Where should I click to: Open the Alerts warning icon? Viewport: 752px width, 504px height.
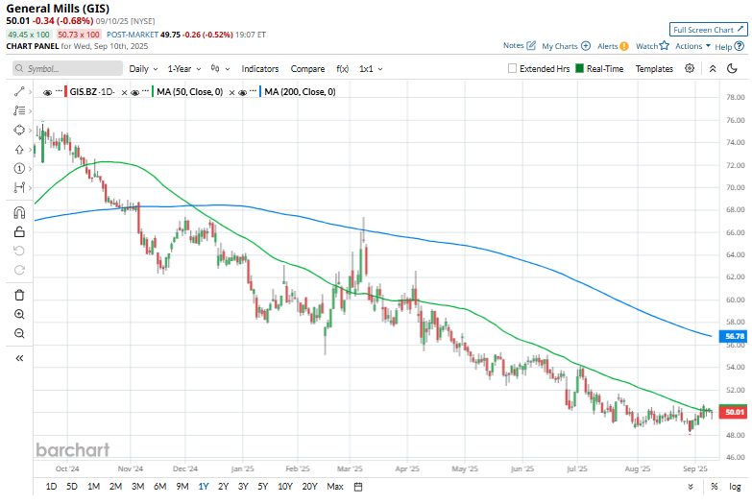624,46
